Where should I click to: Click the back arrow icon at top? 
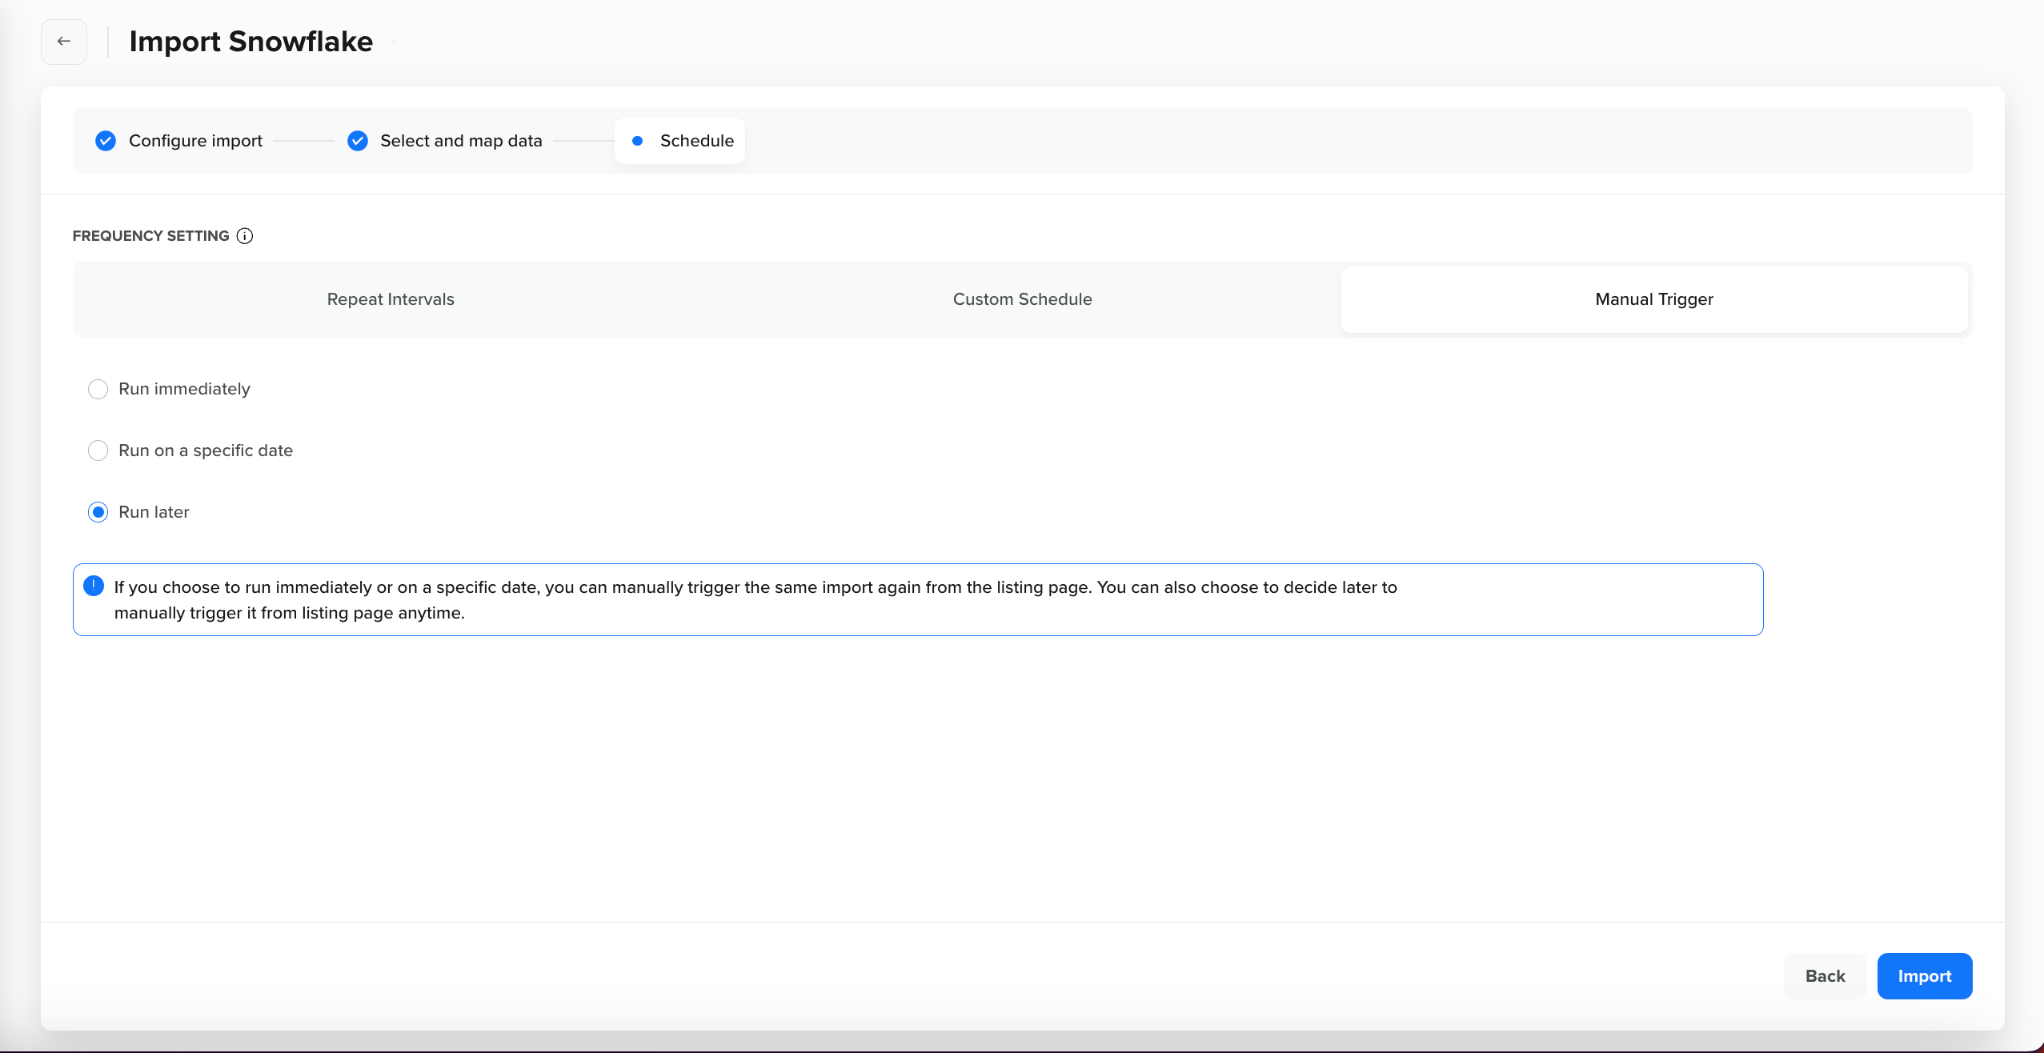click(x=64, y=42)
